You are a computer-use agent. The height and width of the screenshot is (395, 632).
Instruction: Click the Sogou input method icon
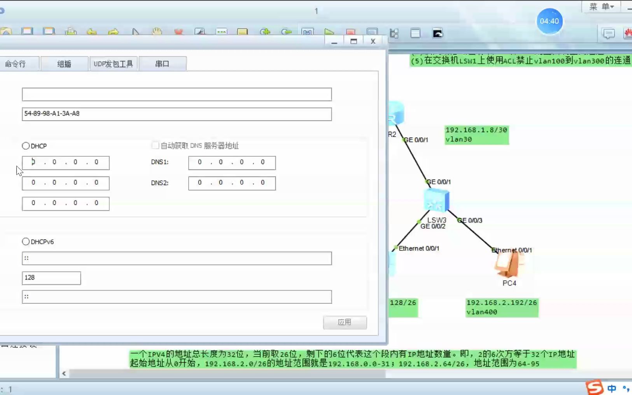point(594,387)
